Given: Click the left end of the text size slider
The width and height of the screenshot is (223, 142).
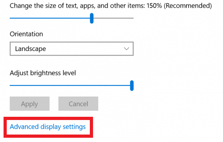Looking at the screenshot, I should coord(11,18).
